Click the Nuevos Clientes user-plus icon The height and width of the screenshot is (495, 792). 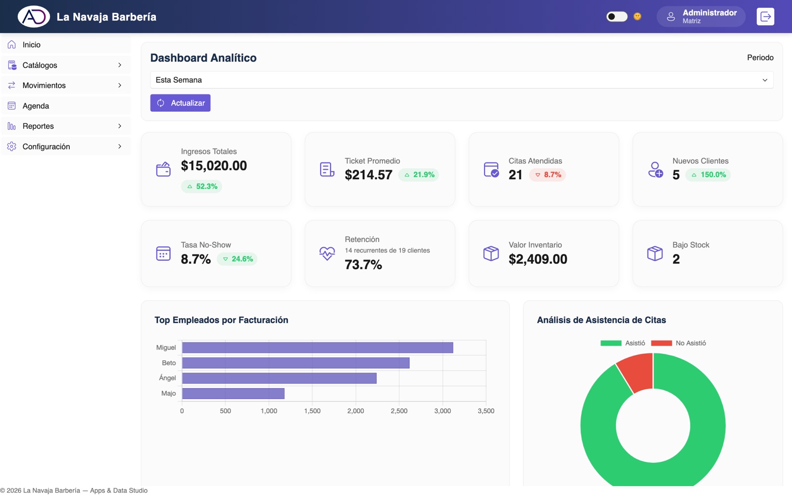655,169
